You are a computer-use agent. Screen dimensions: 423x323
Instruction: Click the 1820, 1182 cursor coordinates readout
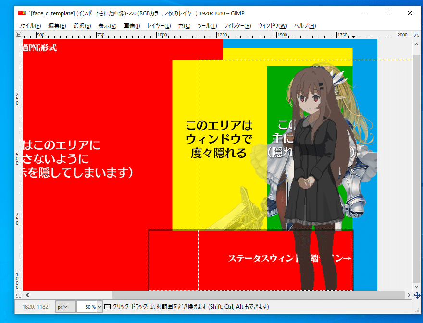tap(36, 307)
